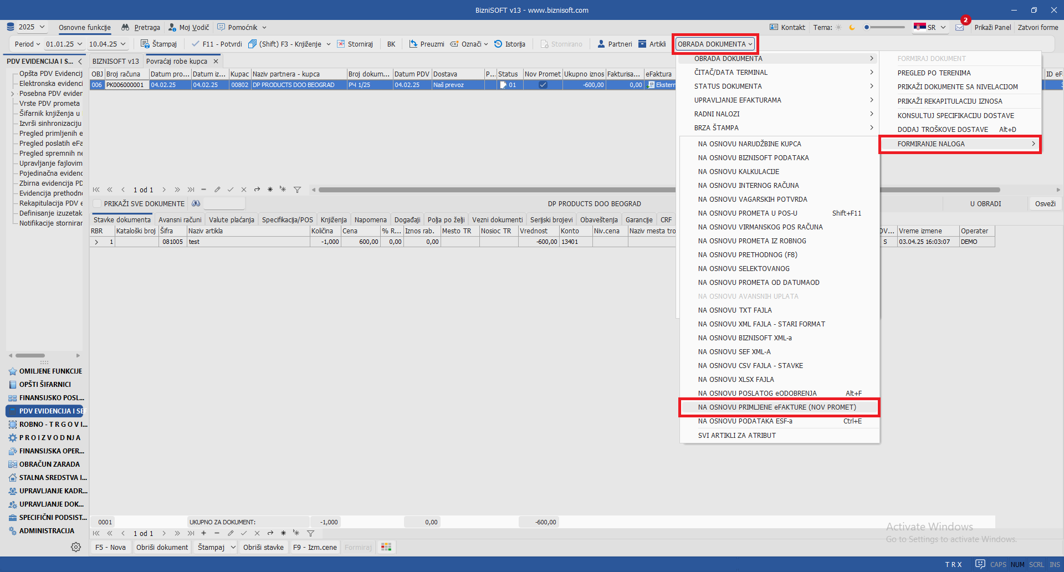1064x572 pixels.
Task: Open the mail notifications envelope icon
Action: pos(959,27)
